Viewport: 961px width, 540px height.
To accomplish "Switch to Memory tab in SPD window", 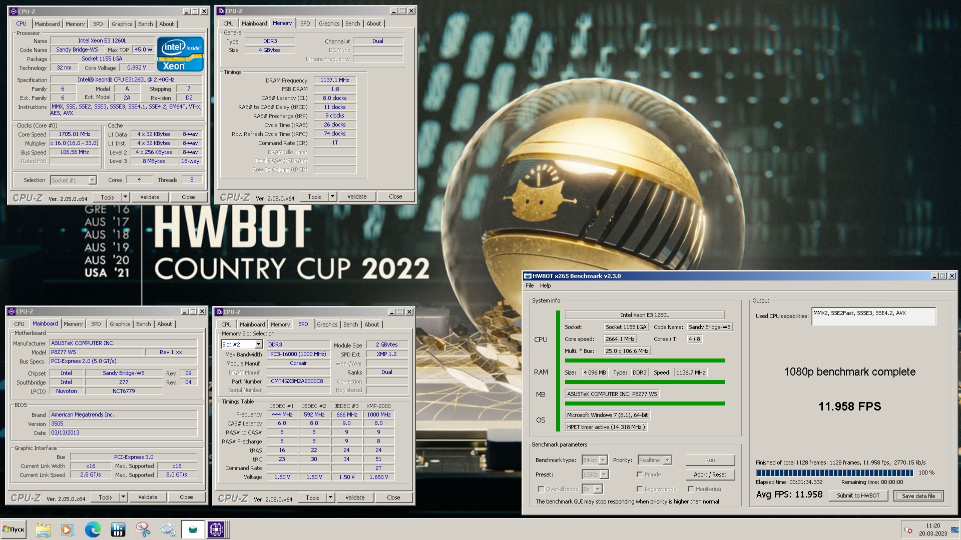I will pyautogui.click(x=280, y=324).
